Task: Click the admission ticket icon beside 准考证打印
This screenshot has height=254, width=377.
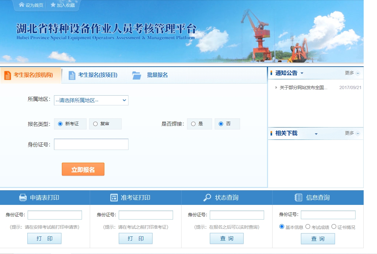Action: [114, 197]
